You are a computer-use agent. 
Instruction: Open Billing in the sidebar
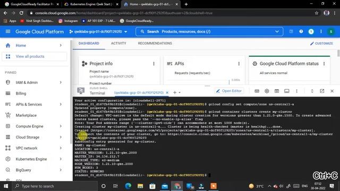pos(21,93)
